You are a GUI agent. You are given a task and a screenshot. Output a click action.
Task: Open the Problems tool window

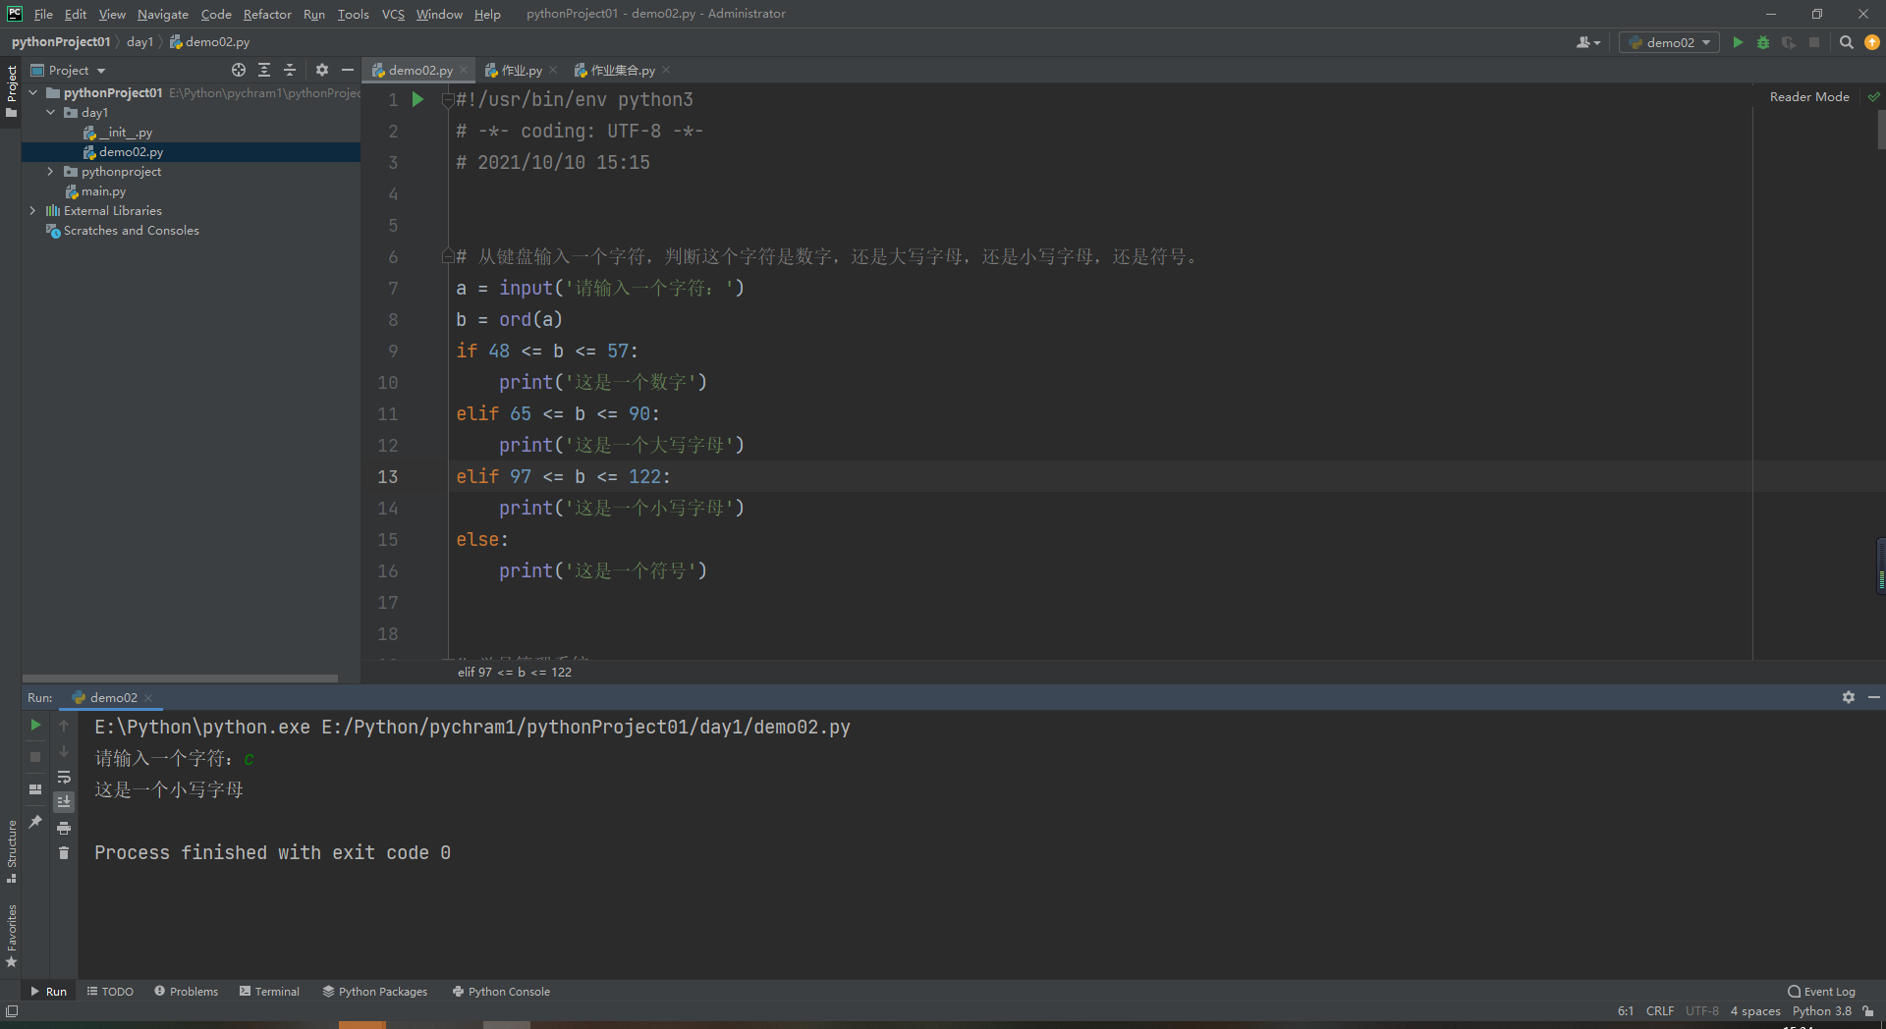pos(186,991)
